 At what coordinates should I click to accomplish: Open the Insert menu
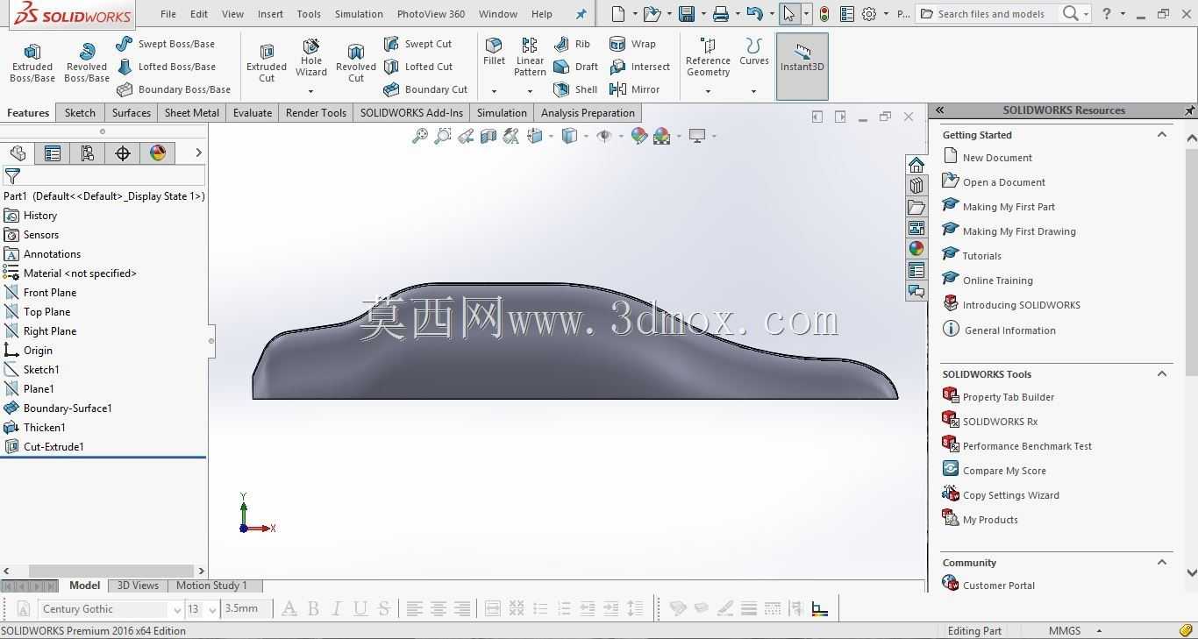[x=270, y=14]
